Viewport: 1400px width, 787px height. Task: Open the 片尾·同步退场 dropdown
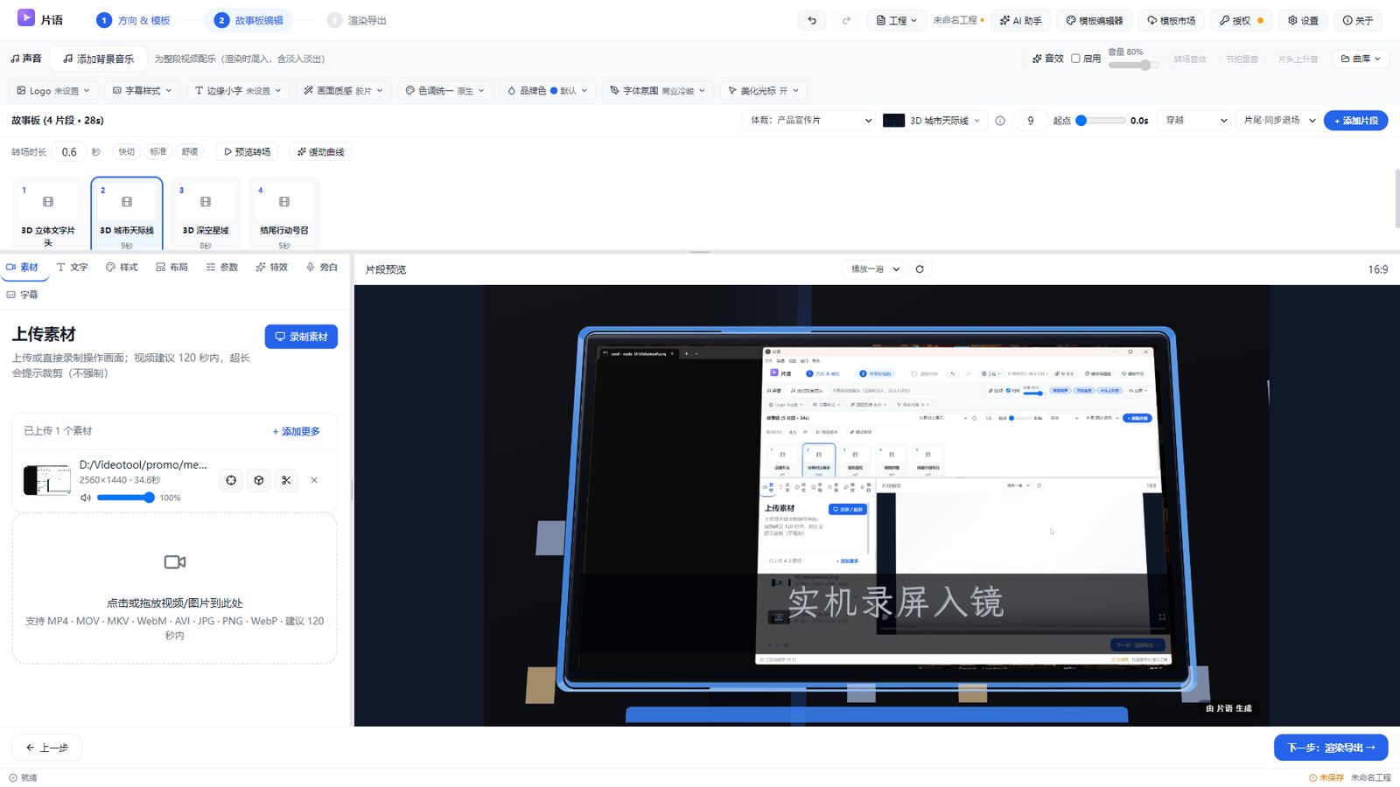1278,121
